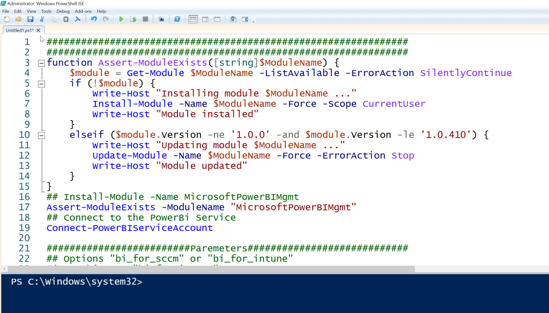The height and width of the screenshot is (313, 549).
Task: Click the New Script icon
Action: 6,19
